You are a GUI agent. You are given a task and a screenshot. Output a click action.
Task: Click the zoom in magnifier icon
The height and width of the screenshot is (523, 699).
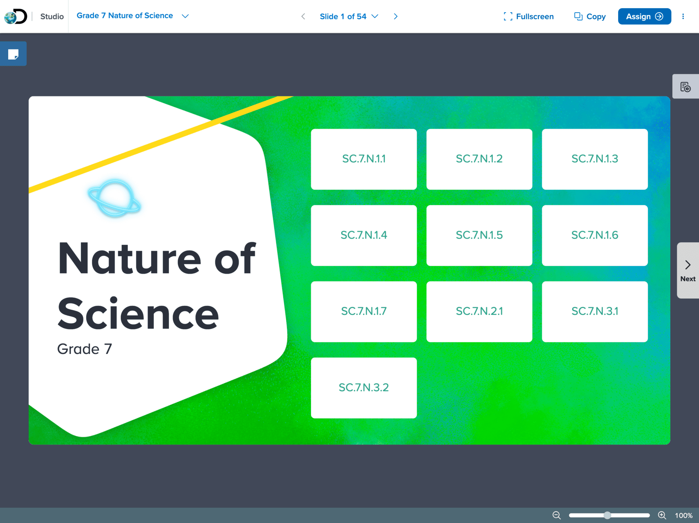(661, 515)
